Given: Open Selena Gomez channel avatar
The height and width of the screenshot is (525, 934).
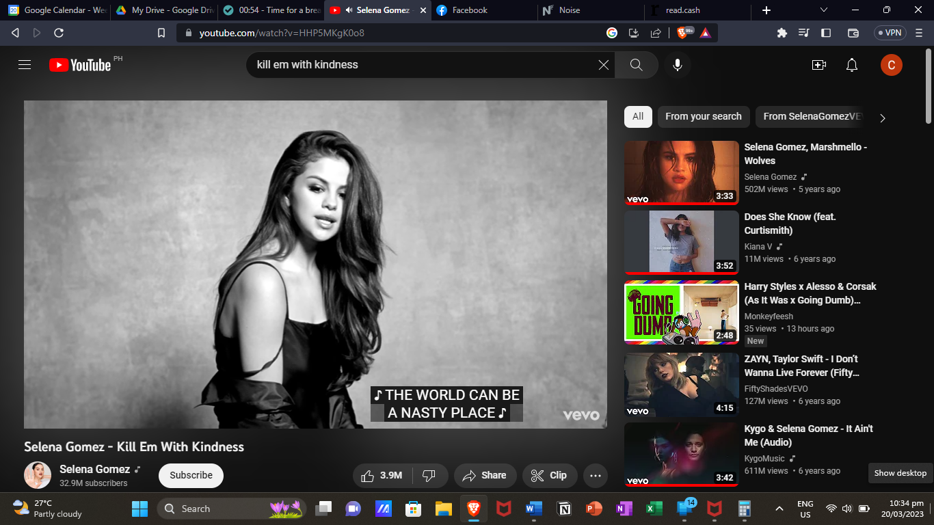Looking at the screenshot, I should point(38,475).
